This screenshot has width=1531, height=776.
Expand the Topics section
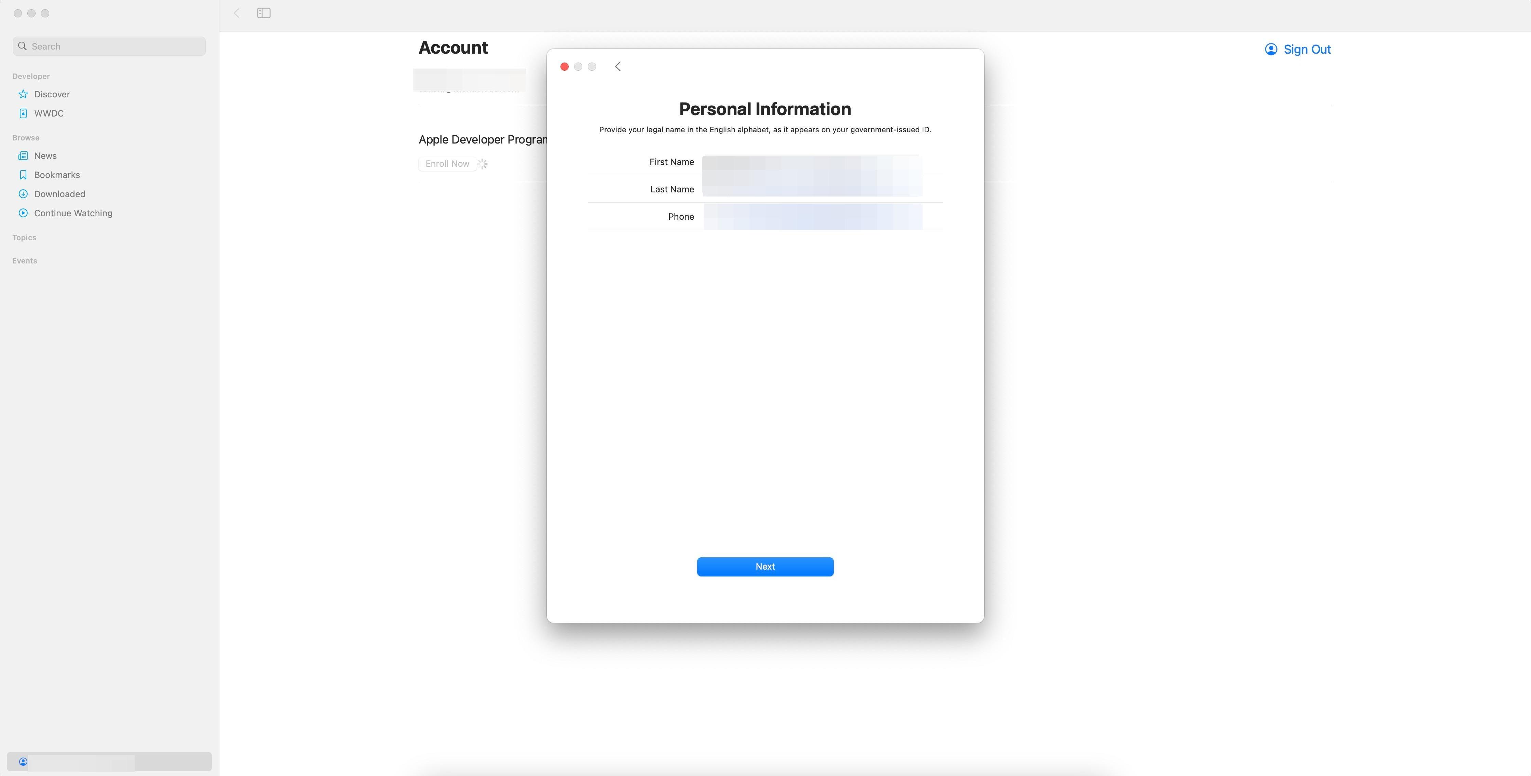[x=24, y=238]
